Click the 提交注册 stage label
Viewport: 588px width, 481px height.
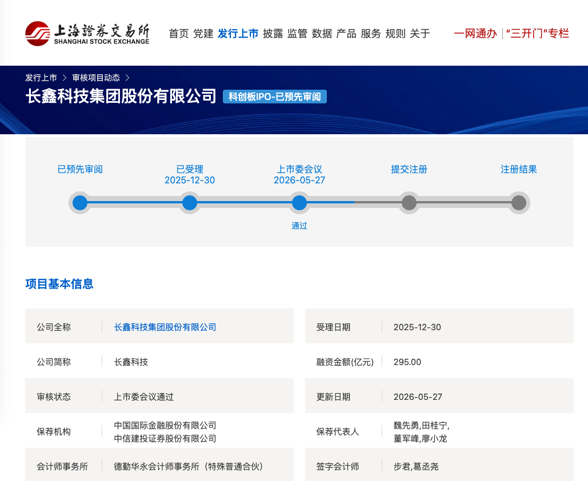pyautogui.click(x=409, y=170)
